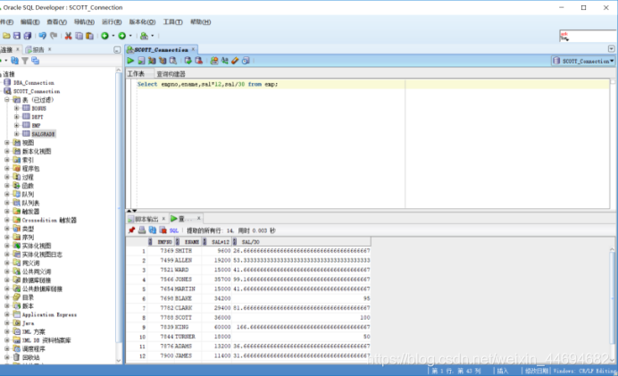Copy the selected text
This screenshot has height=376, width=618.
[79, 36]
